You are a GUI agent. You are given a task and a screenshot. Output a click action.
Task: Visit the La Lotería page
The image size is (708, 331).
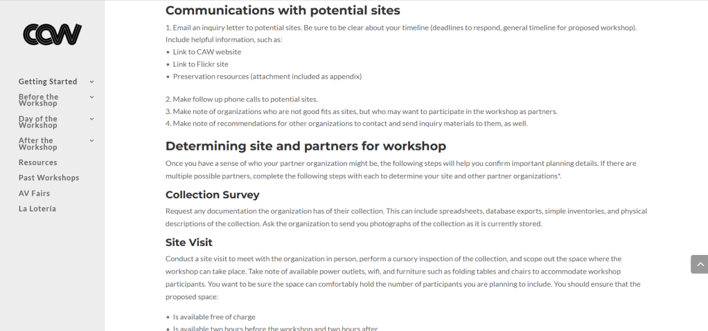click(37, 209)
